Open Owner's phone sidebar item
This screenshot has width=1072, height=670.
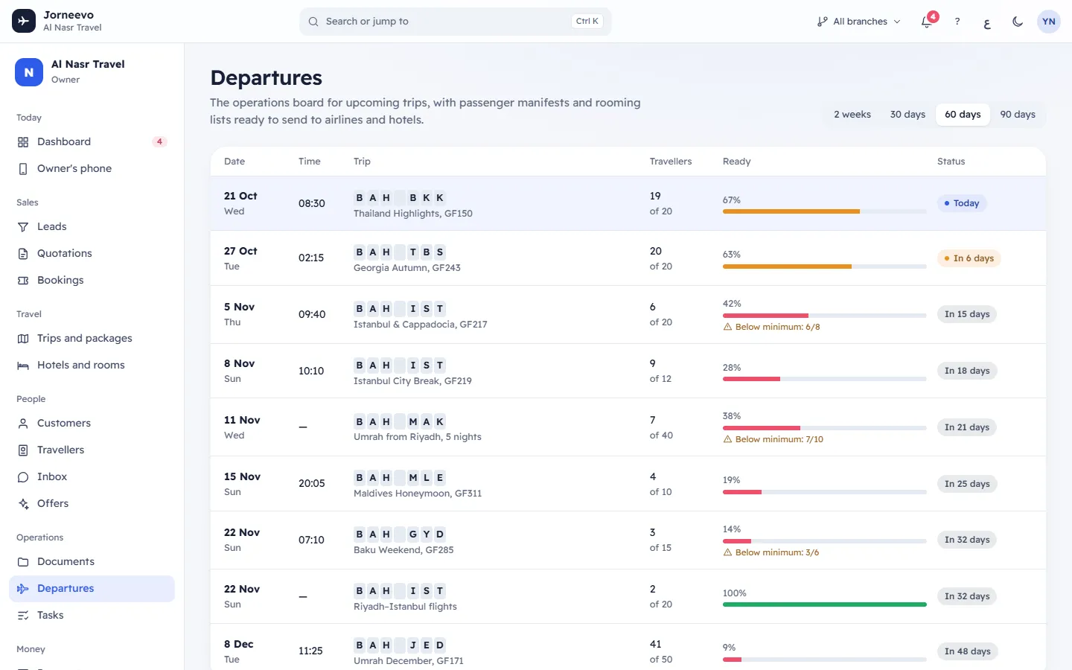[x=92, y=168]
